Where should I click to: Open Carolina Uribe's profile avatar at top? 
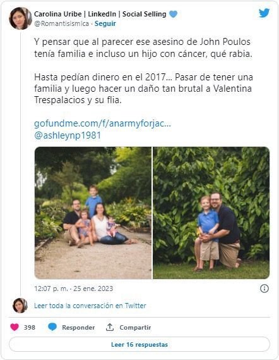point(20,18)
